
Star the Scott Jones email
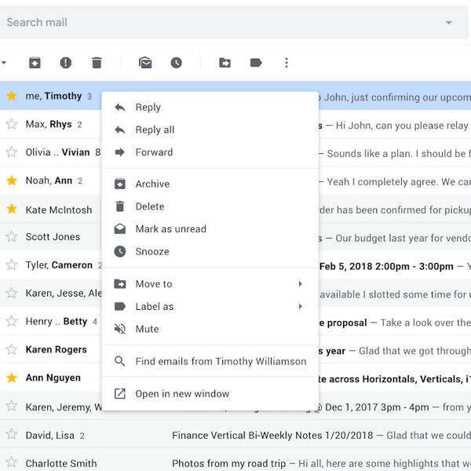pyautogui.click(x=12, y=236)
